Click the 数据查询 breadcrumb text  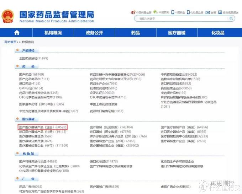(28, 42)
